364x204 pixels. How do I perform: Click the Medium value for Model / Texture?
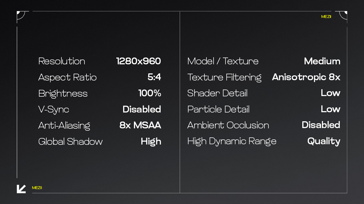pyautogui.click(x=322, y=61)
